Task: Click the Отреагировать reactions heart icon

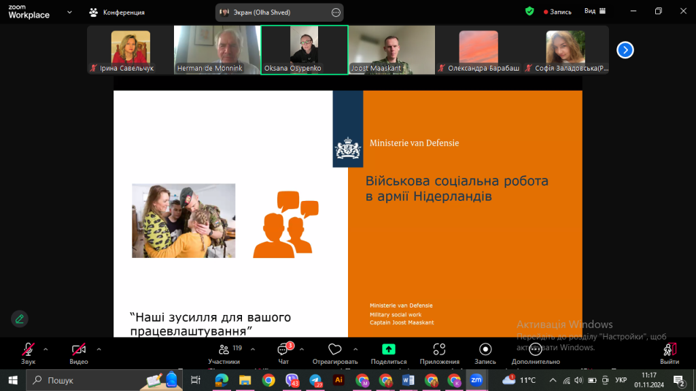Action: pos(334,352)
